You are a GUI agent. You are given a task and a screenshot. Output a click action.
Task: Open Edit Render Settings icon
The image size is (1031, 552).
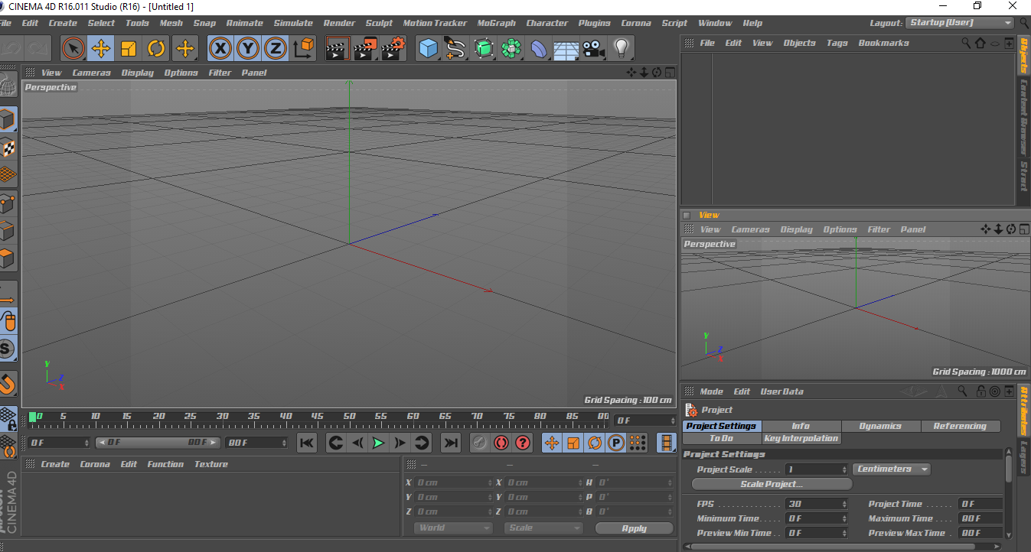pos(393,49)
